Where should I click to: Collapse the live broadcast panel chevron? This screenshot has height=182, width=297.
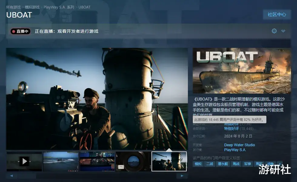coord(283,31)
